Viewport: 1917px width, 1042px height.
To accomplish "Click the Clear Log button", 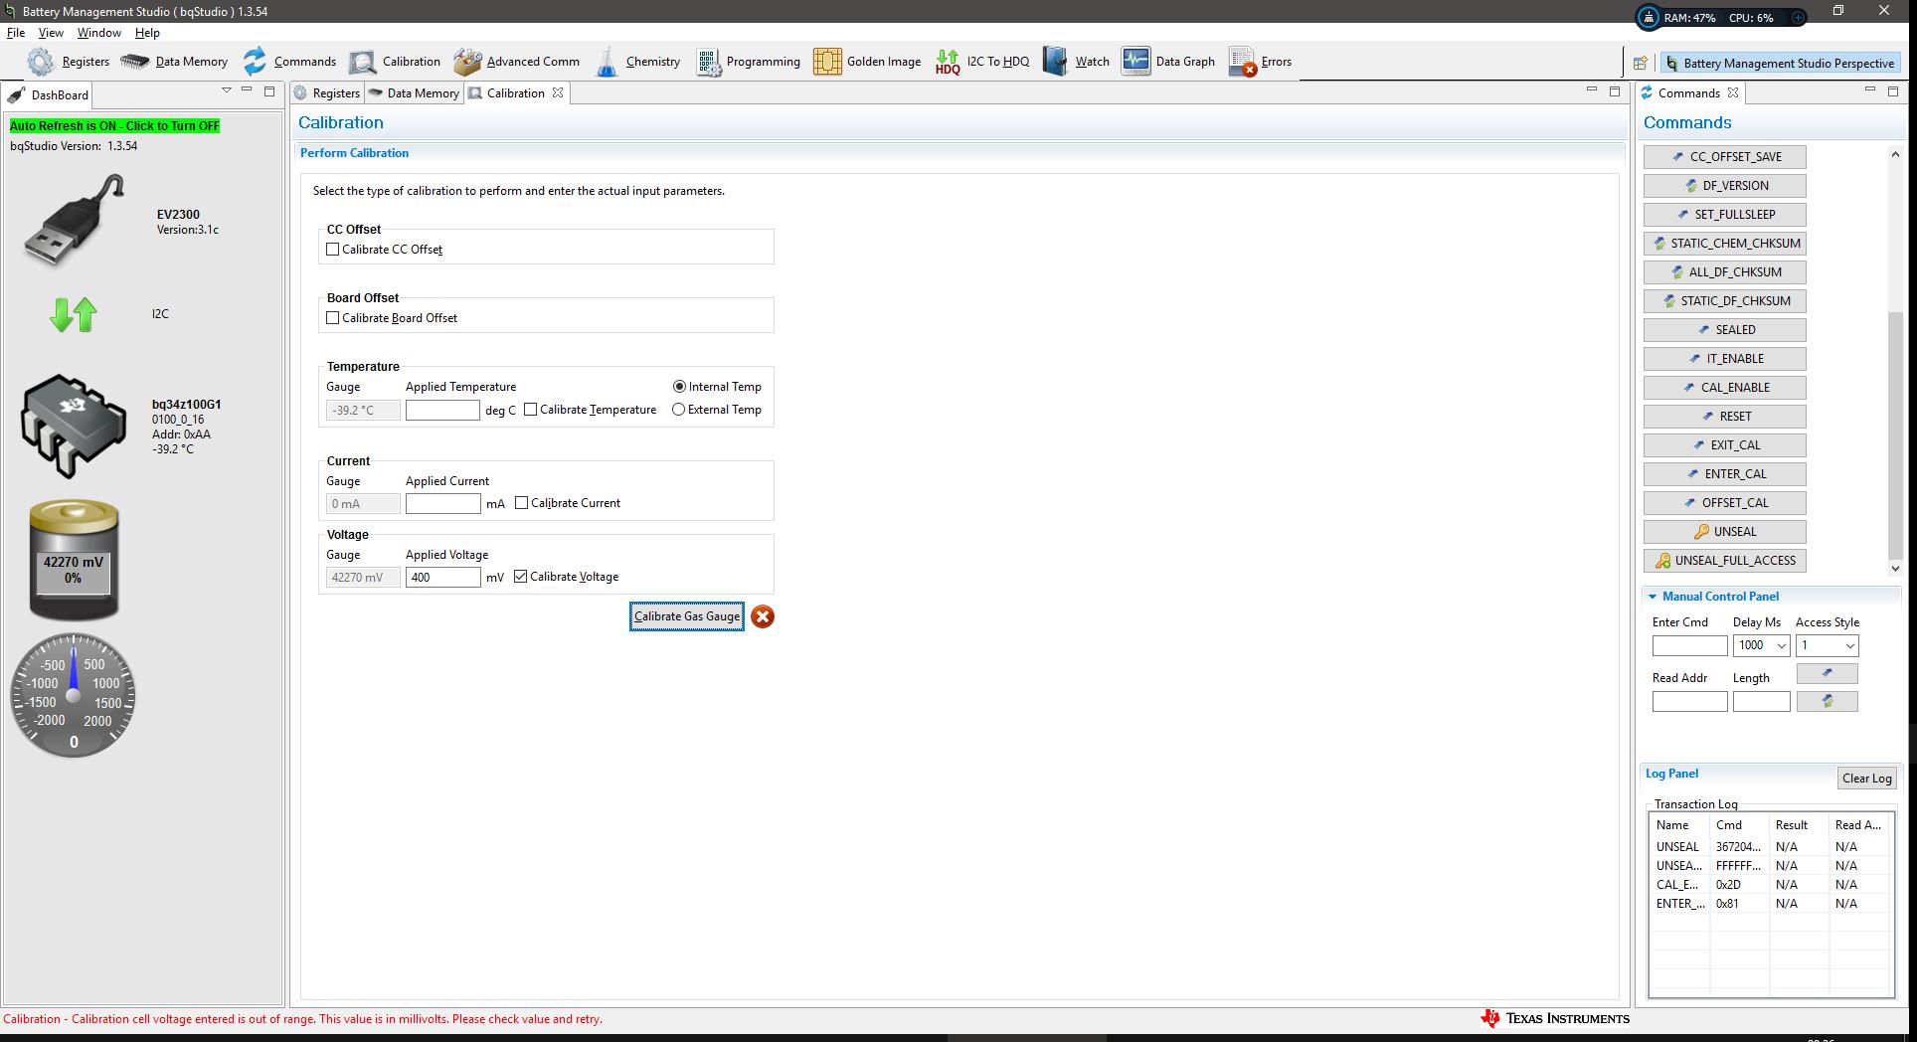I will [1866, 779].
